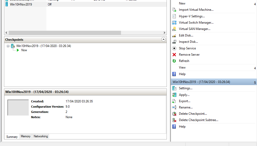Click the Virtual SAN Manager icon
The width and height of the screenshot is (257, 146).
[174, 29]
